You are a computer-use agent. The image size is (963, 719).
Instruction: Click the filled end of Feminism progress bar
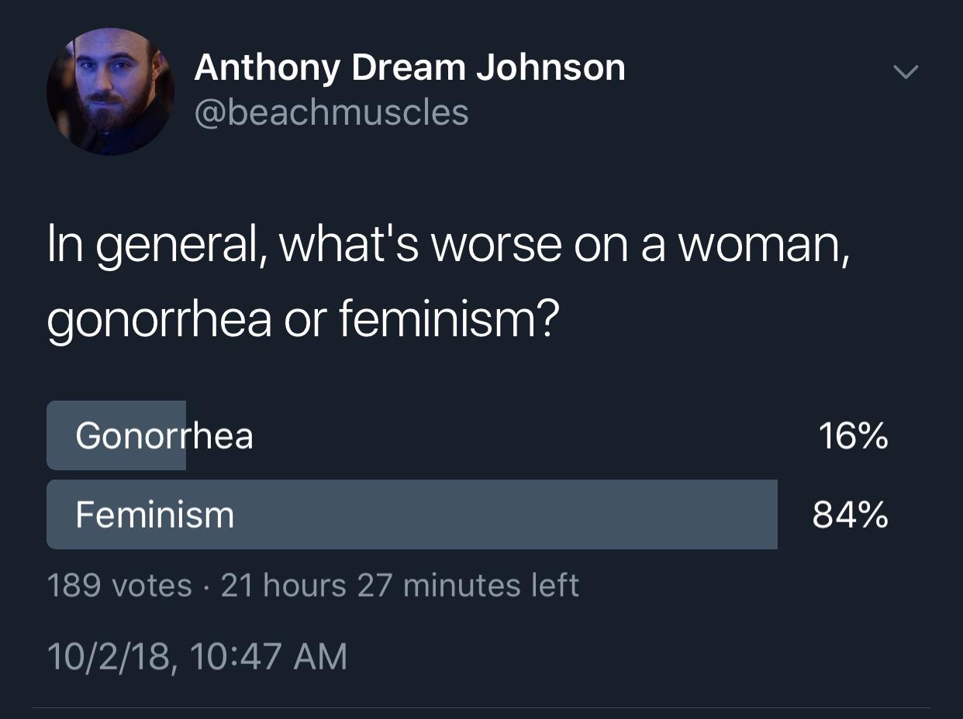768,514
